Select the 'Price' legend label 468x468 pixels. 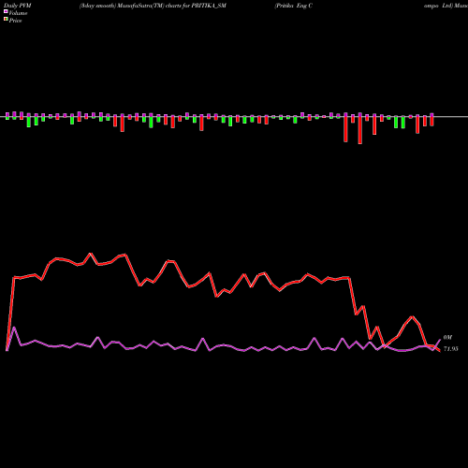(x=15, y=21)
